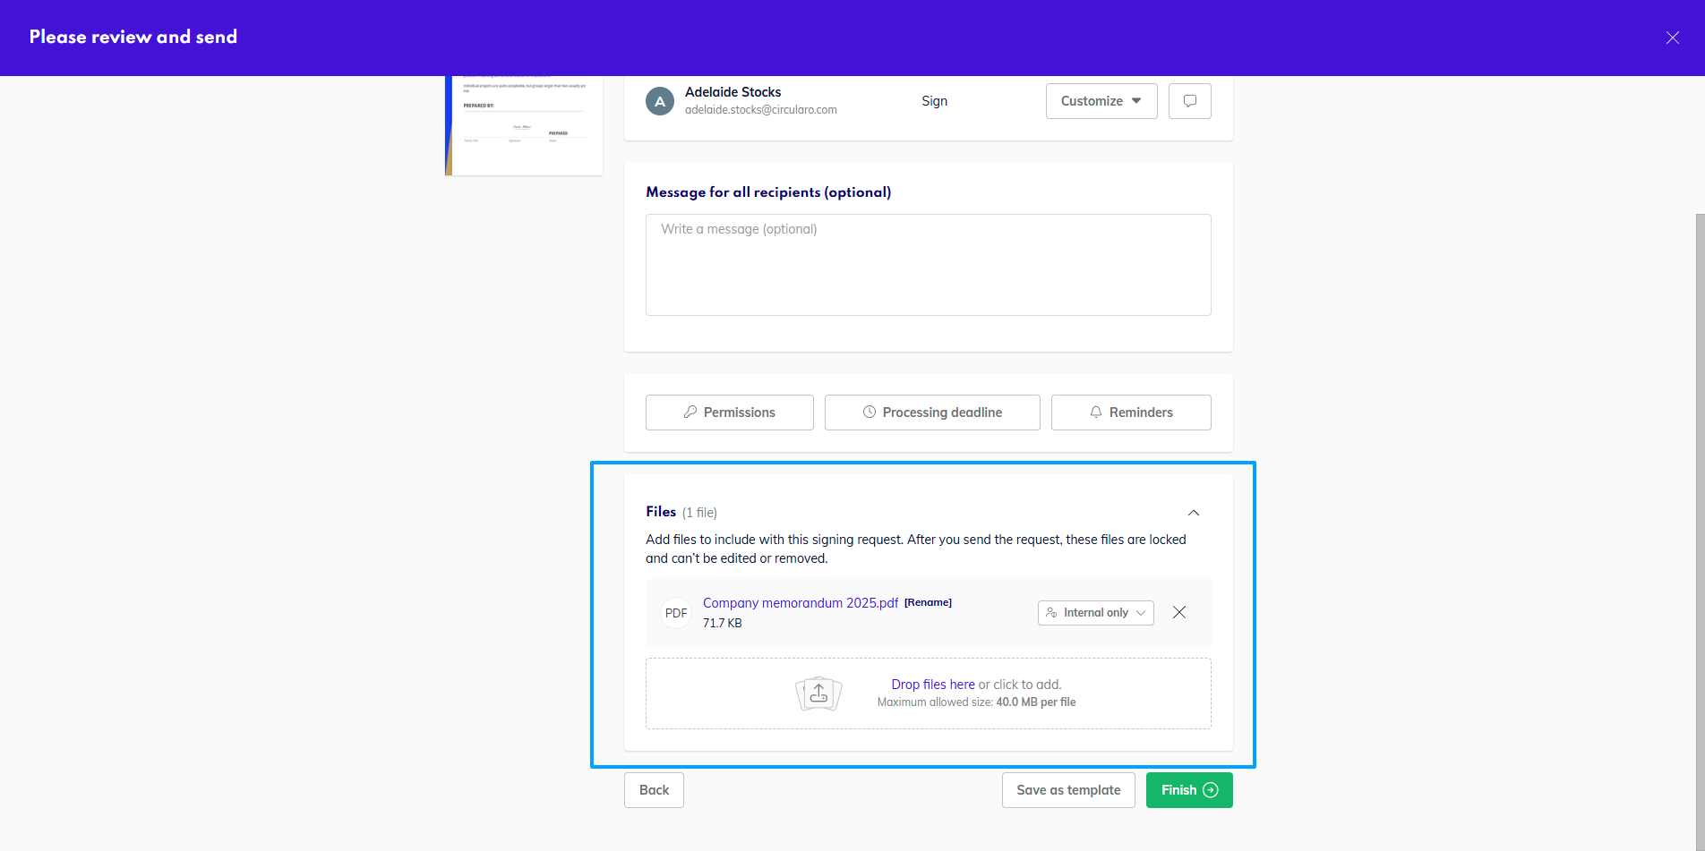Screen dimensions: 1705x851
Task: Open the Permissions settings
Action: [x=729, y=413]
